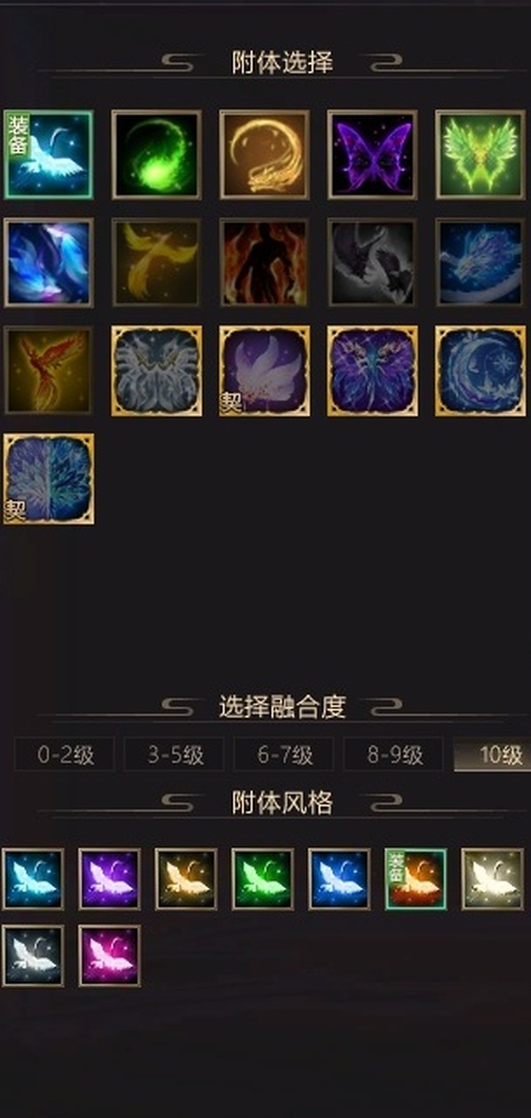
Task: Choose the golden crescent dragon attachment
Action: 265,154
